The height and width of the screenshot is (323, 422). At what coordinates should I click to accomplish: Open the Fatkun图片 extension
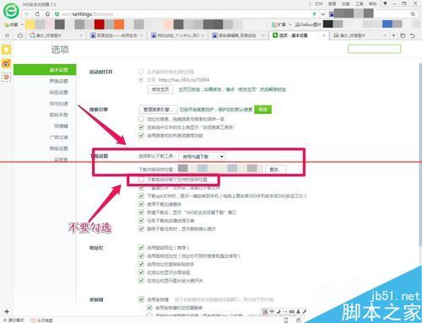308,24
